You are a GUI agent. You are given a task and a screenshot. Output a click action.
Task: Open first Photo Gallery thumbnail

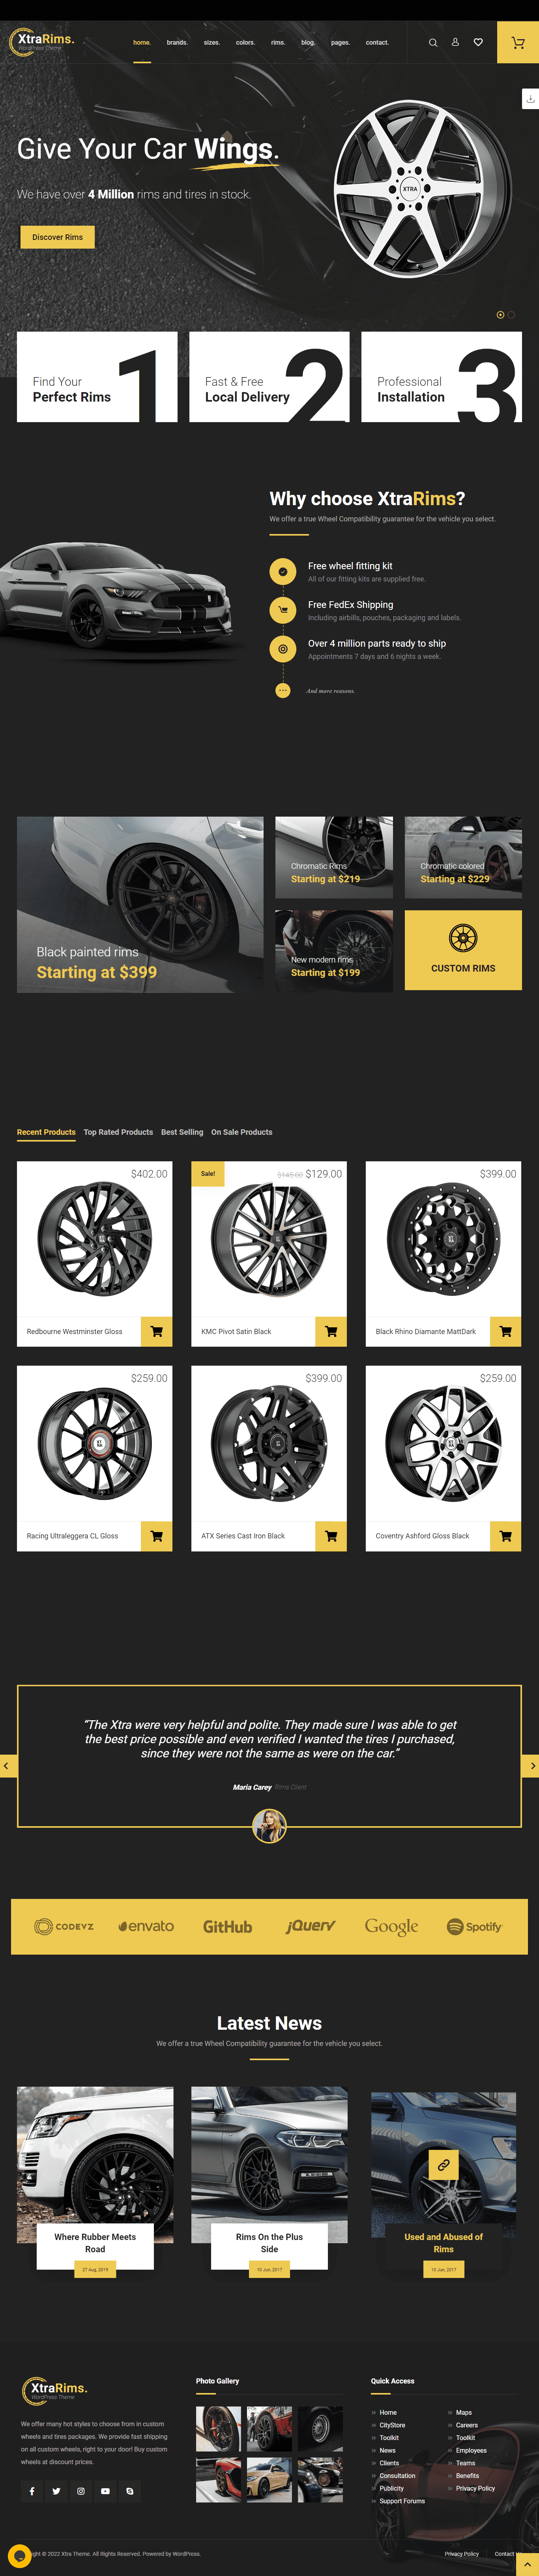(x=219, y=2429)
